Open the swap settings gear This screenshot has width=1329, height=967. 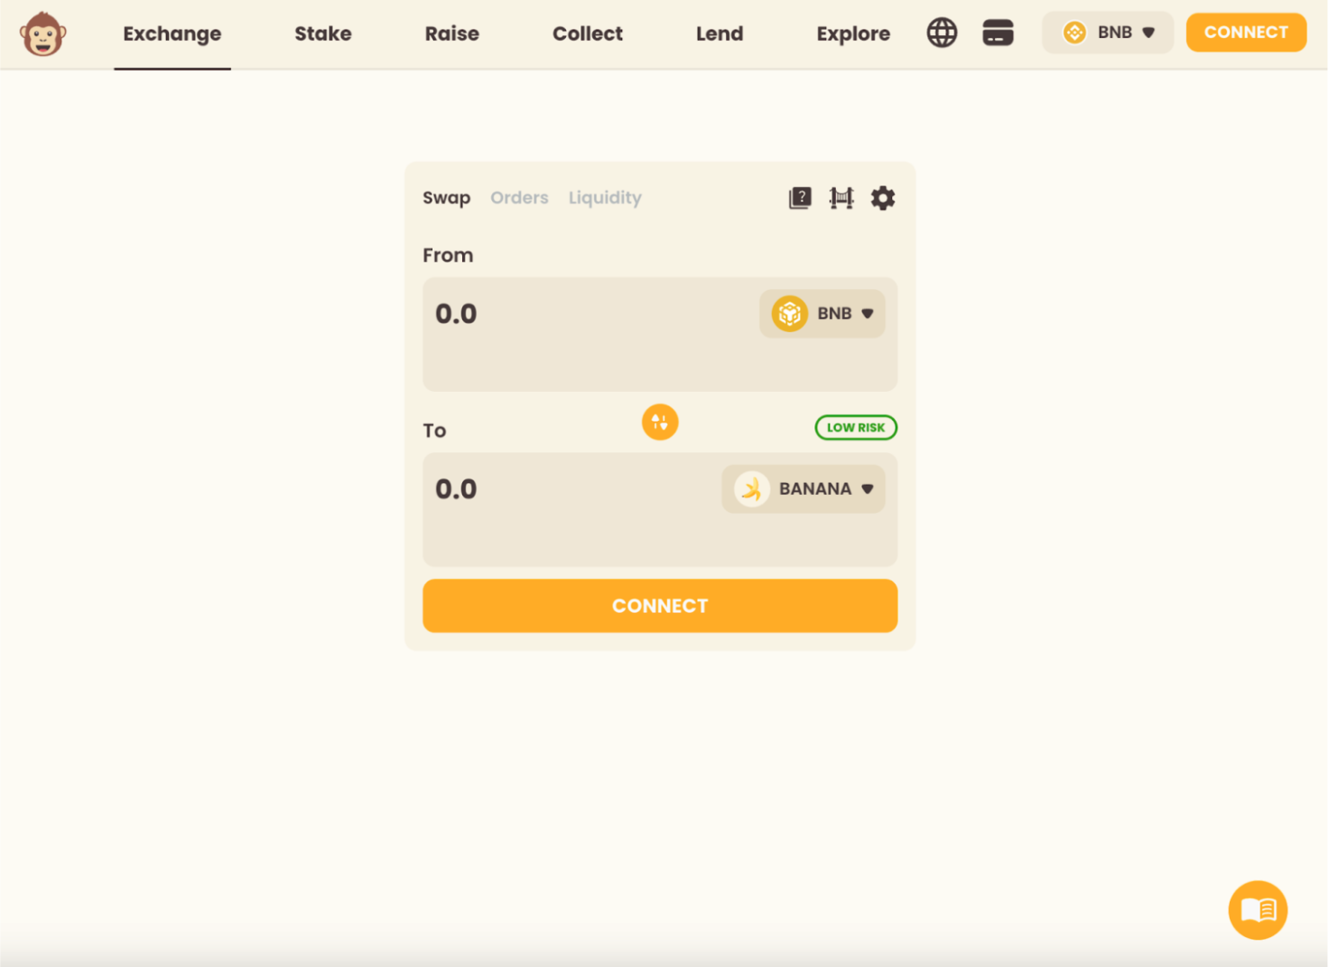tap(883, 198)
